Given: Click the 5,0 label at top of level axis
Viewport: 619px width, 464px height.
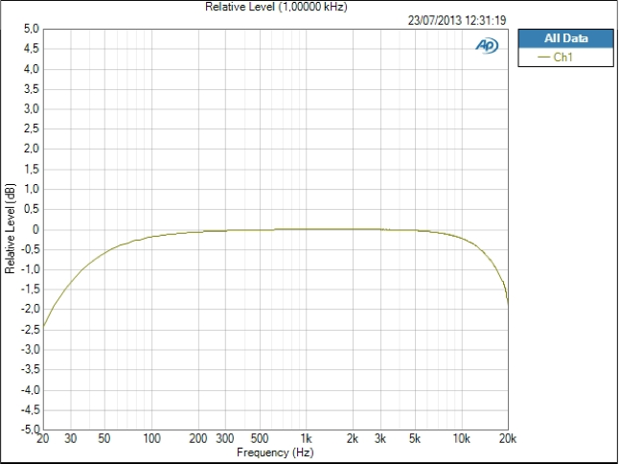Looking at the screenshot, I should tap(32, 29).
